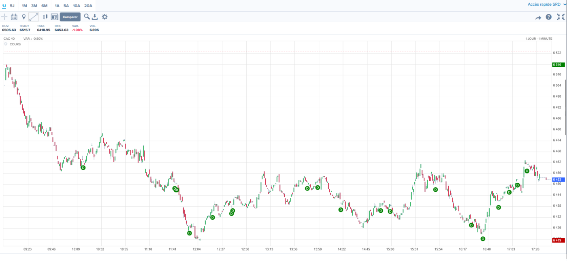Select the trend line drawing tool
The image size is (567, 261).
[x=34, y=17]
